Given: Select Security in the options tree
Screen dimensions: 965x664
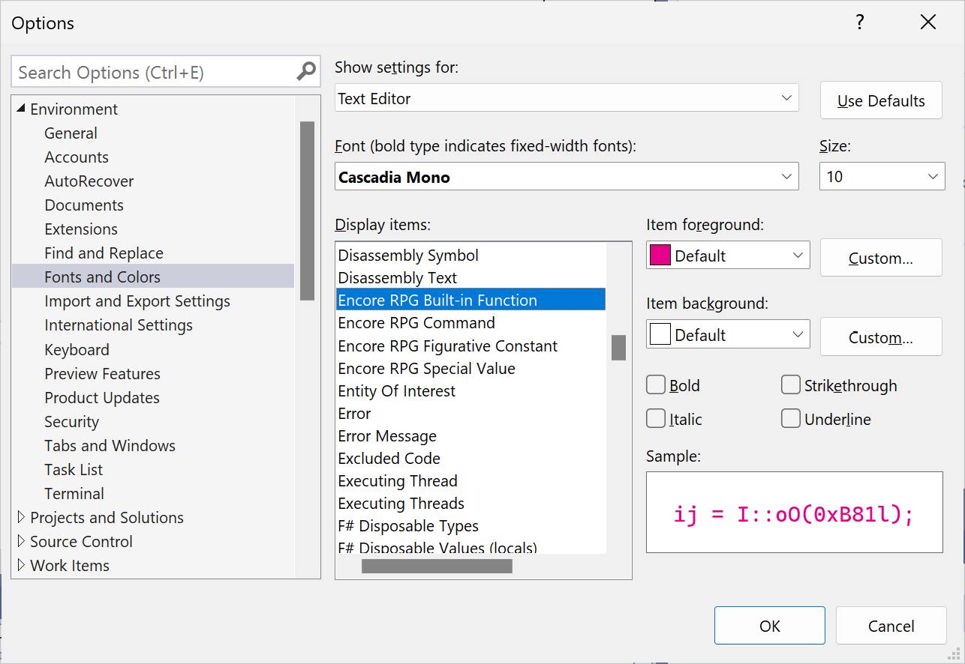Looking at the screenshot, I should tap(71, 422).
